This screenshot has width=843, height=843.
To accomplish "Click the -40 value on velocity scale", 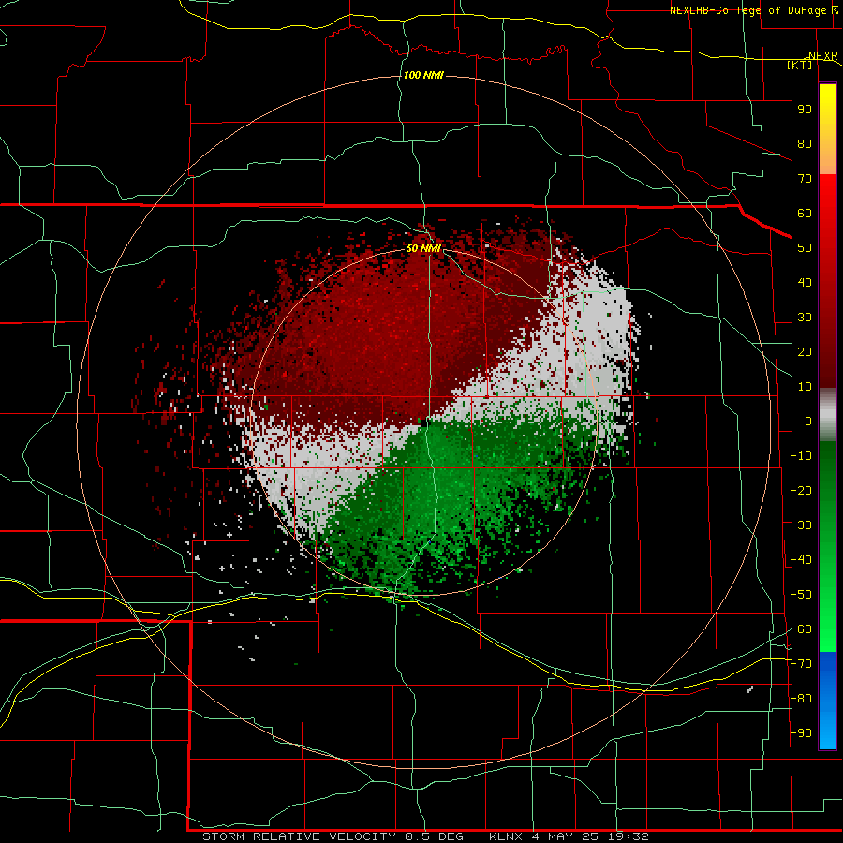I will pos(801,560).
